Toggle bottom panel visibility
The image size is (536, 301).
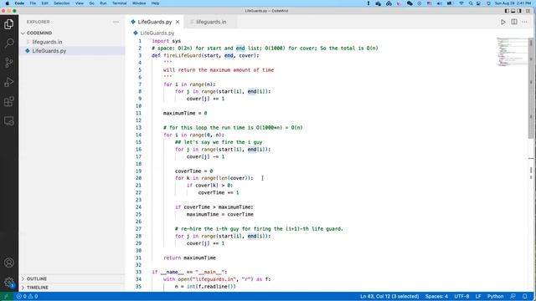pos(513,11)
